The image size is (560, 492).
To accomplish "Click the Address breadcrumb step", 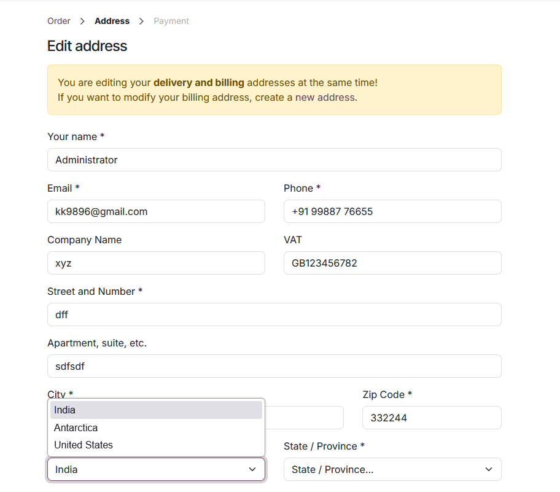I will 112,21.
